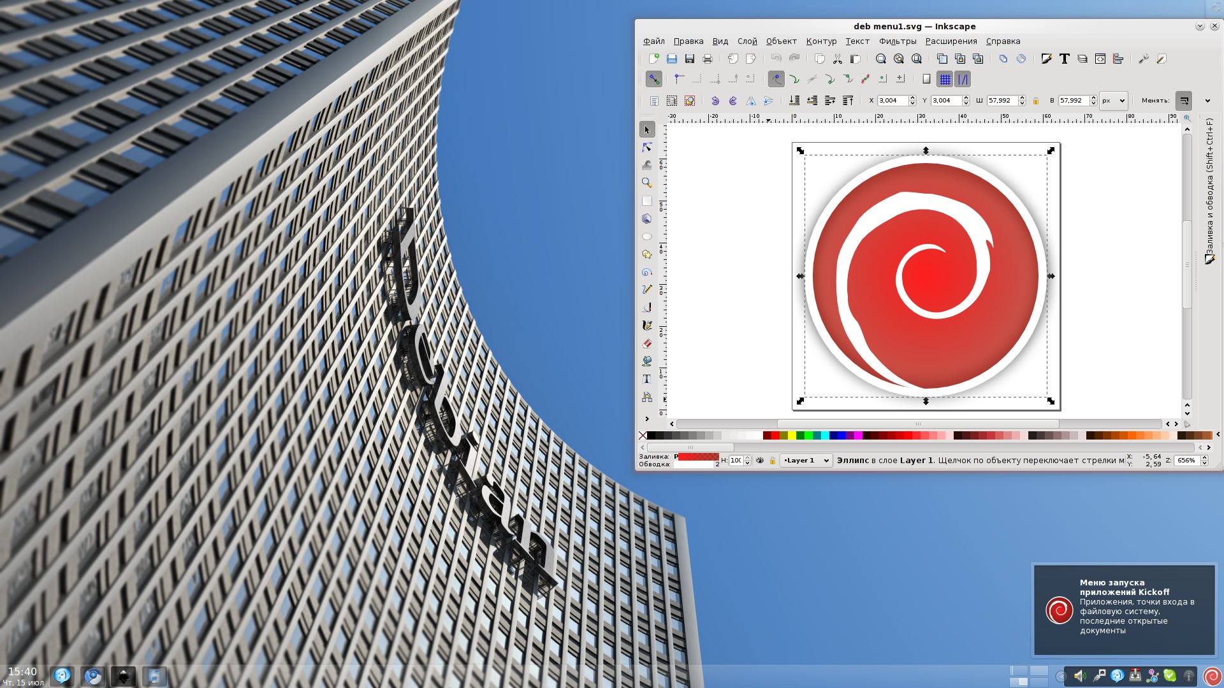The width and height of the screenshot is (1224, 688).
Task: Click the Y coordinate input field
Action: tap(946, 101)
